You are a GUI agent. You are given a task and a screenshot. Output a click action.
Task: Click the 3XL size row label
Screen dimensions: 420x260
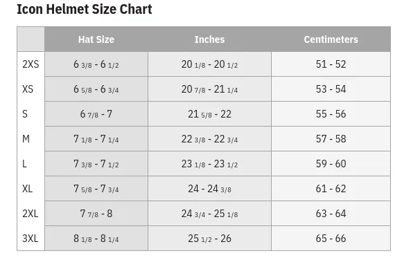coord(30,239)
